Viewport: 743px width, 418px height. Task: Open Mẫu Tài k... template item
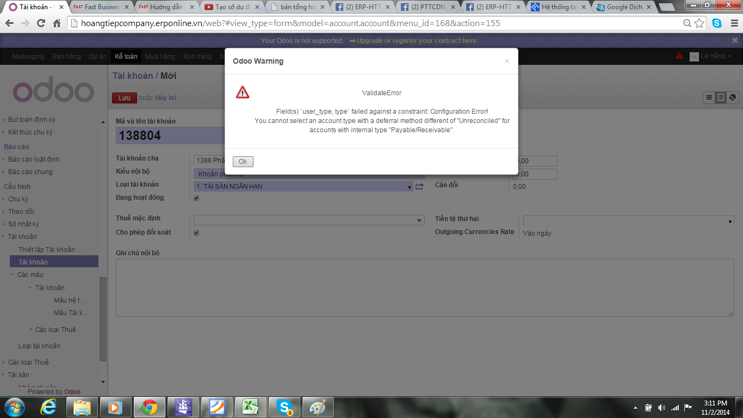click(x=71, y=313)
